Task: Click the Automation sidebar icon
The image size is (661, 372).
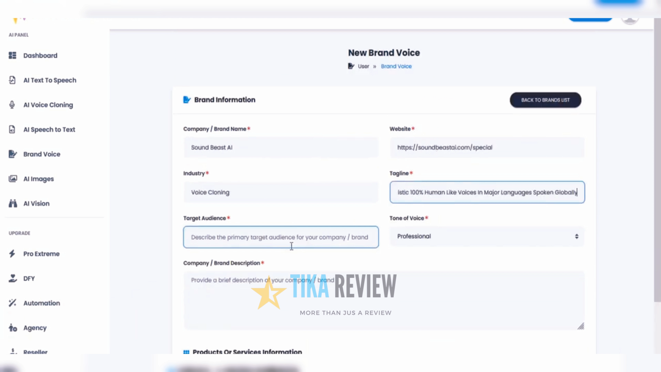Action: pyautogui.click(x=12, y=303)
